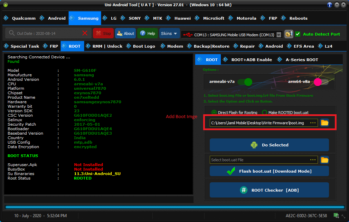Click the resize grip at window corner
Screen dimensions: 349x222
[343, 216]
